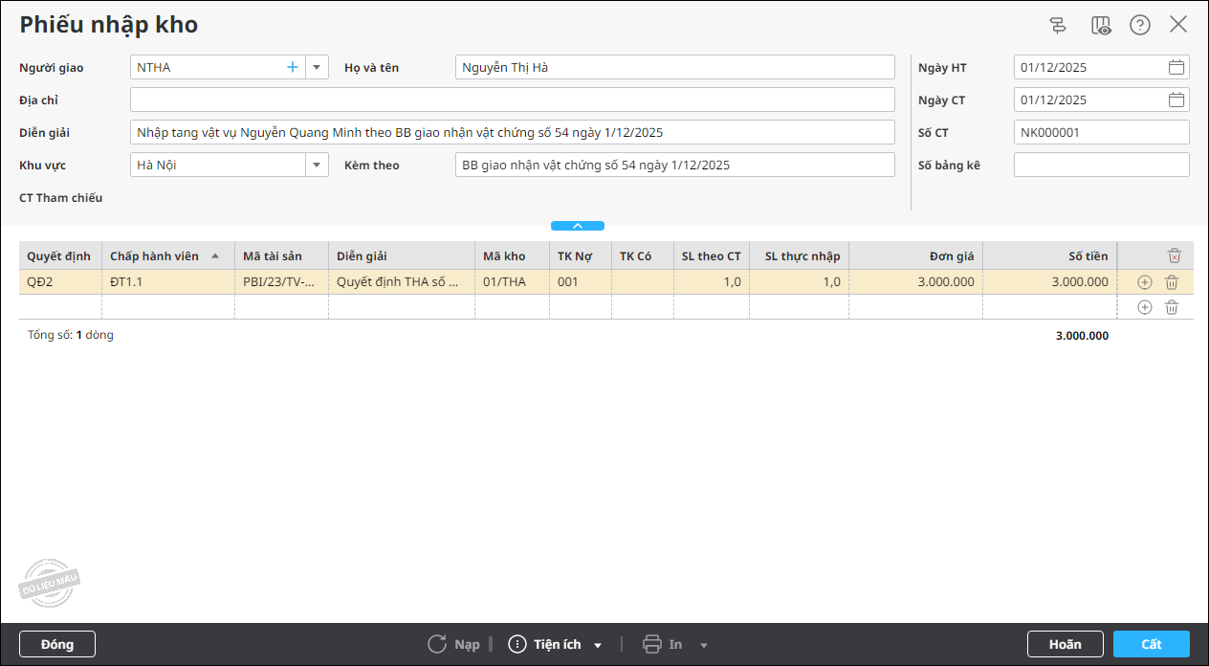Image resolution: width=1209 pixels, height=666 pixels.
Task: Click the Đóng button
Action: coord(57,644)
